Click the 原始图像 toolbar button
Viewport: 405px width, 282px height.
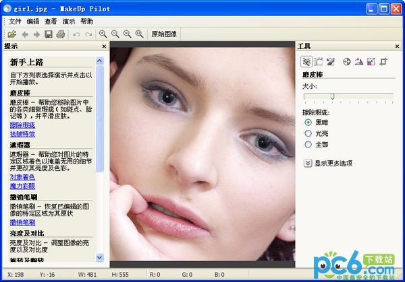tap(164, 34)
